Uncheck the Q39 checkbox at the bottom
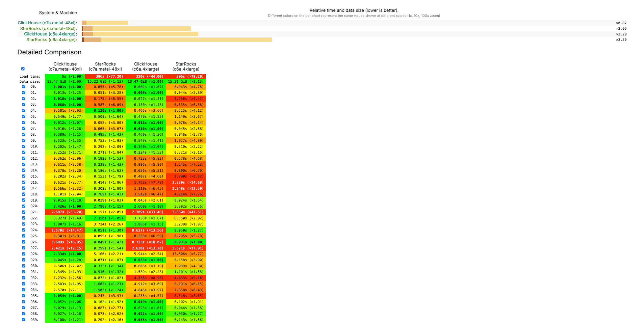The image size is (643, 323). pyautogui.click(x=23, y=319)
